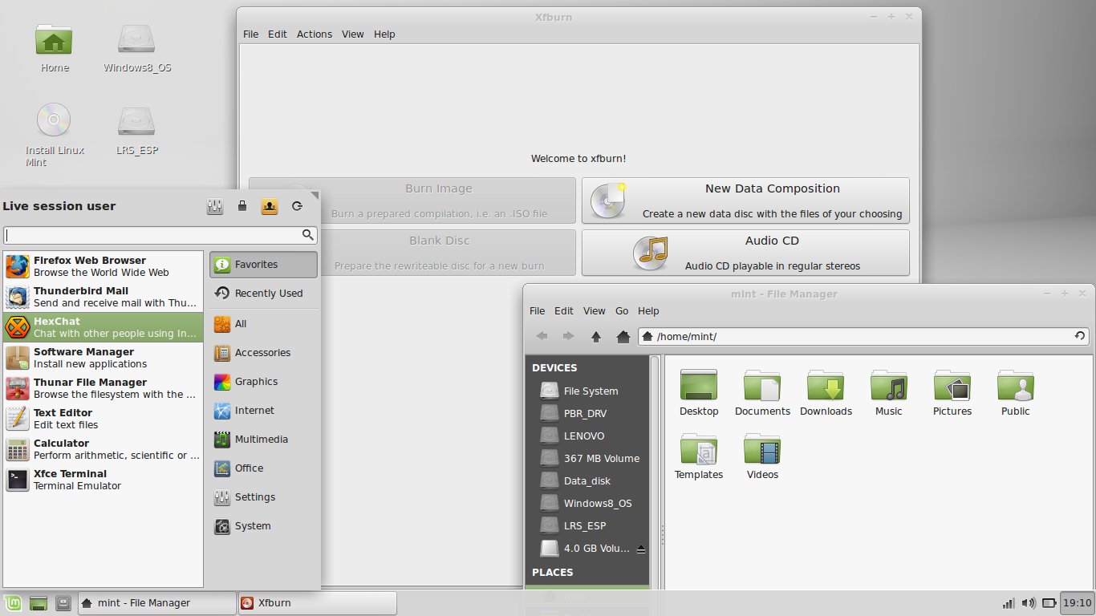
Task: Open Settings category in application menu
Action: [263, 497]
